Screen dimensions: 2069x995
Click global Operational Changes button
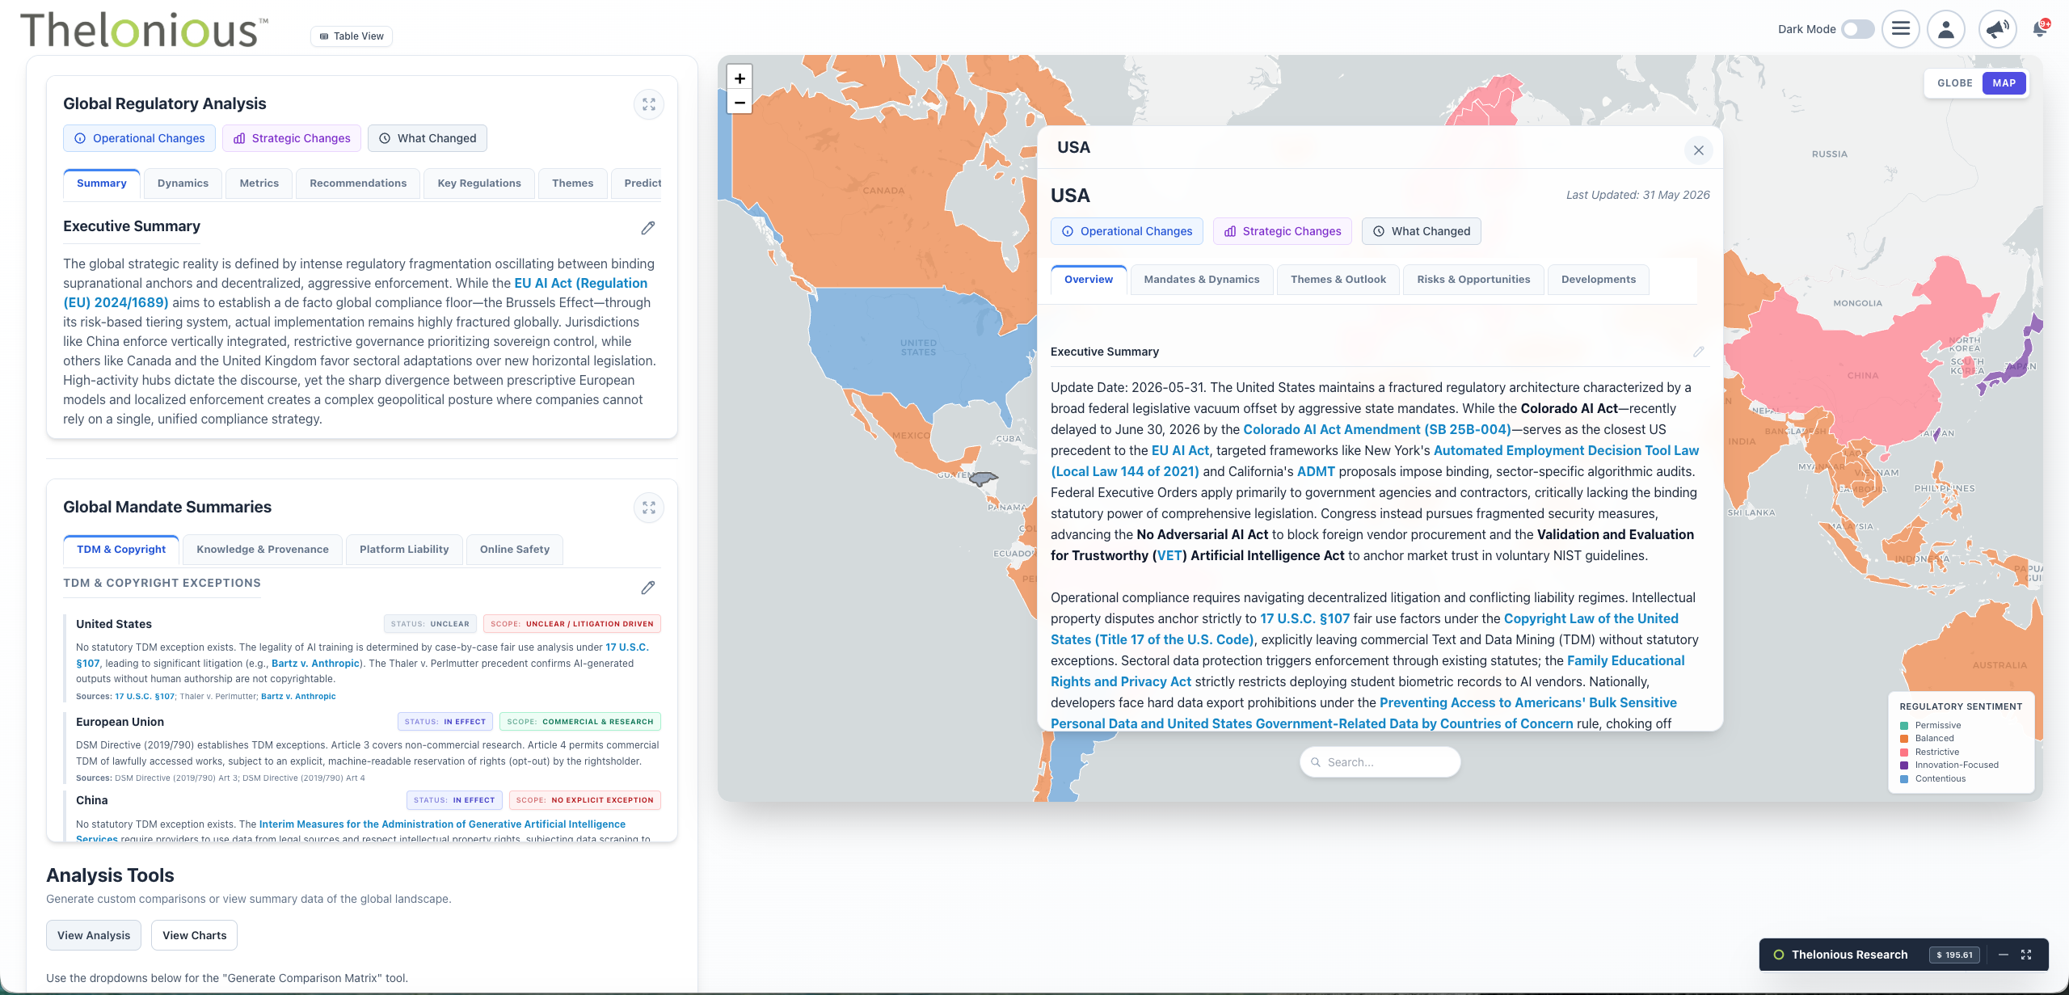[x=140, y=138]
